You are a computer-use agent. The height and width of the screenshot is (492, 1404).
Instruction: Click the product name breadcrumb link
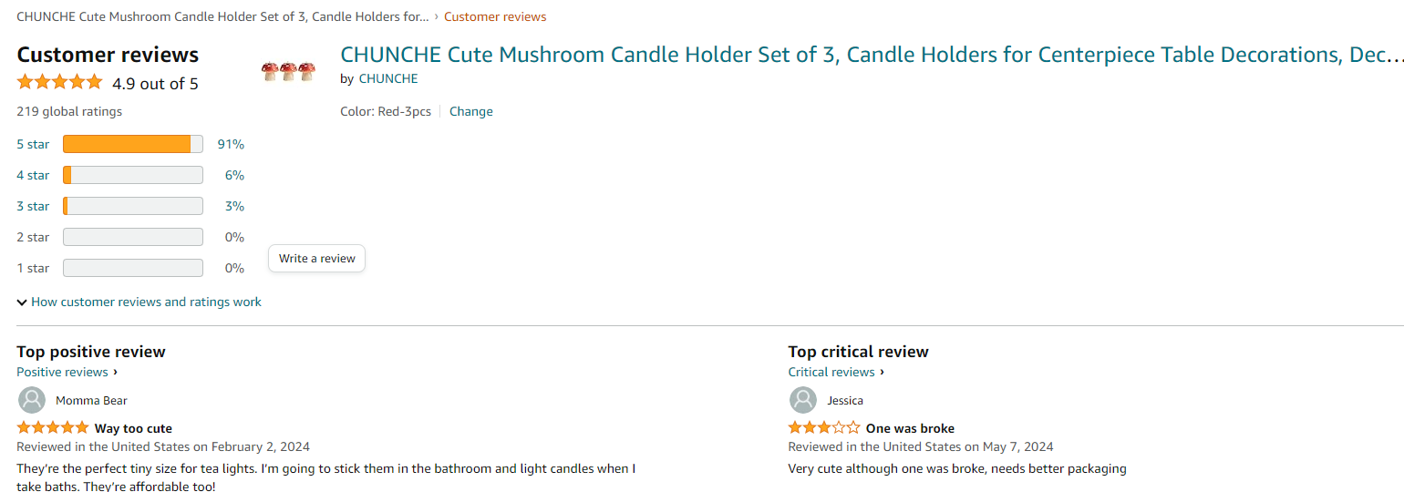click(222, 16)
